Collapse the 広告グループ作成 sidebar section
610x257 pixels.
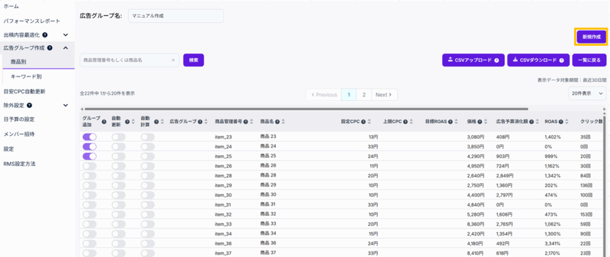66,48
